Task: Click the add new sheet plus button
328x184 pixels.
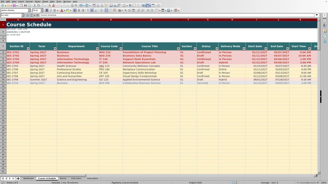Action: [18, 179]
